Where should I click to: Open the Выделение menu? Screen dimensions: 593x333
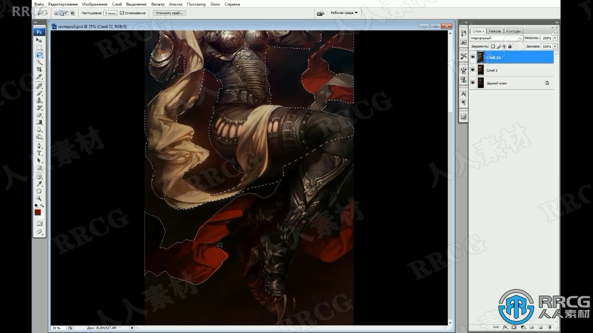tap(136, 4)
